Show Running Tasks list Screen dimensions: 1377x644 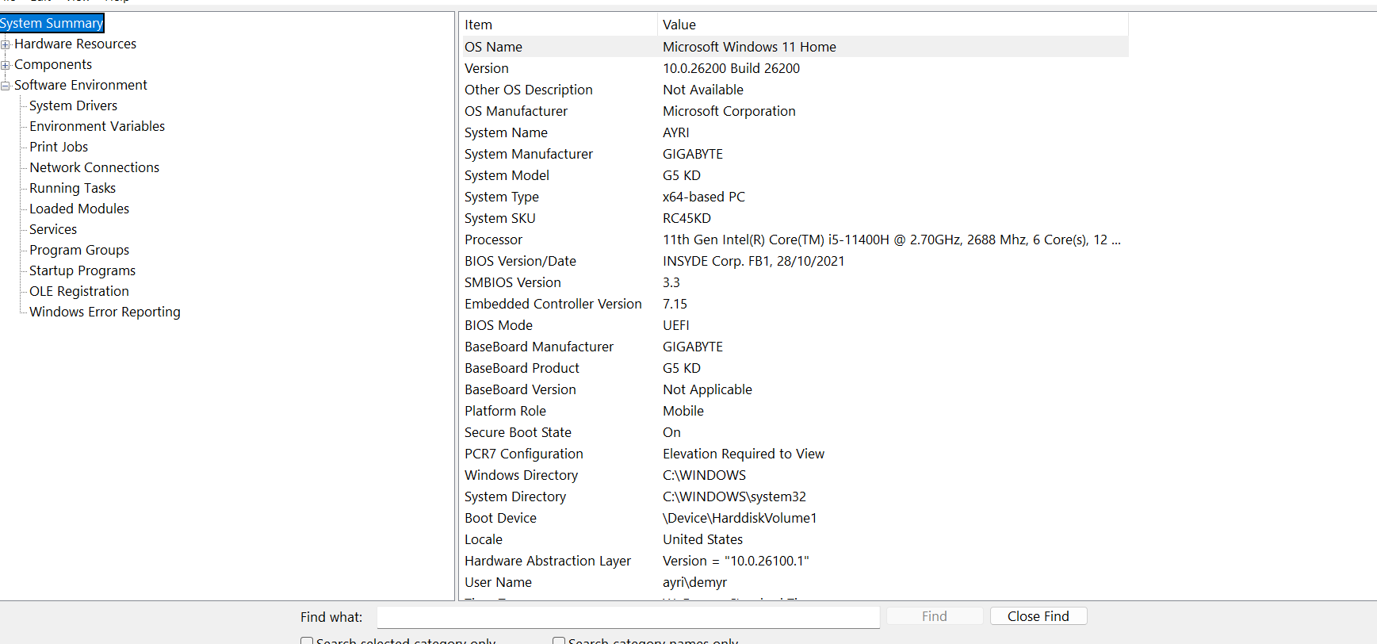tap(72, 188)
